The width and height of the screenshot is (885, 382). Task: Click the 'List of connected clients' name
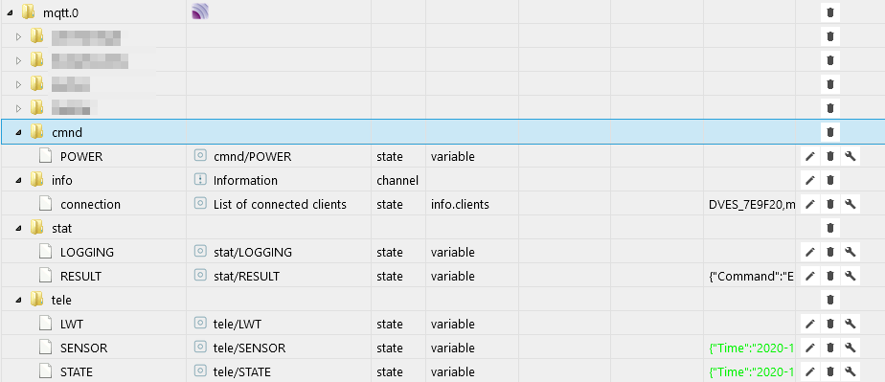pos(280,204)
